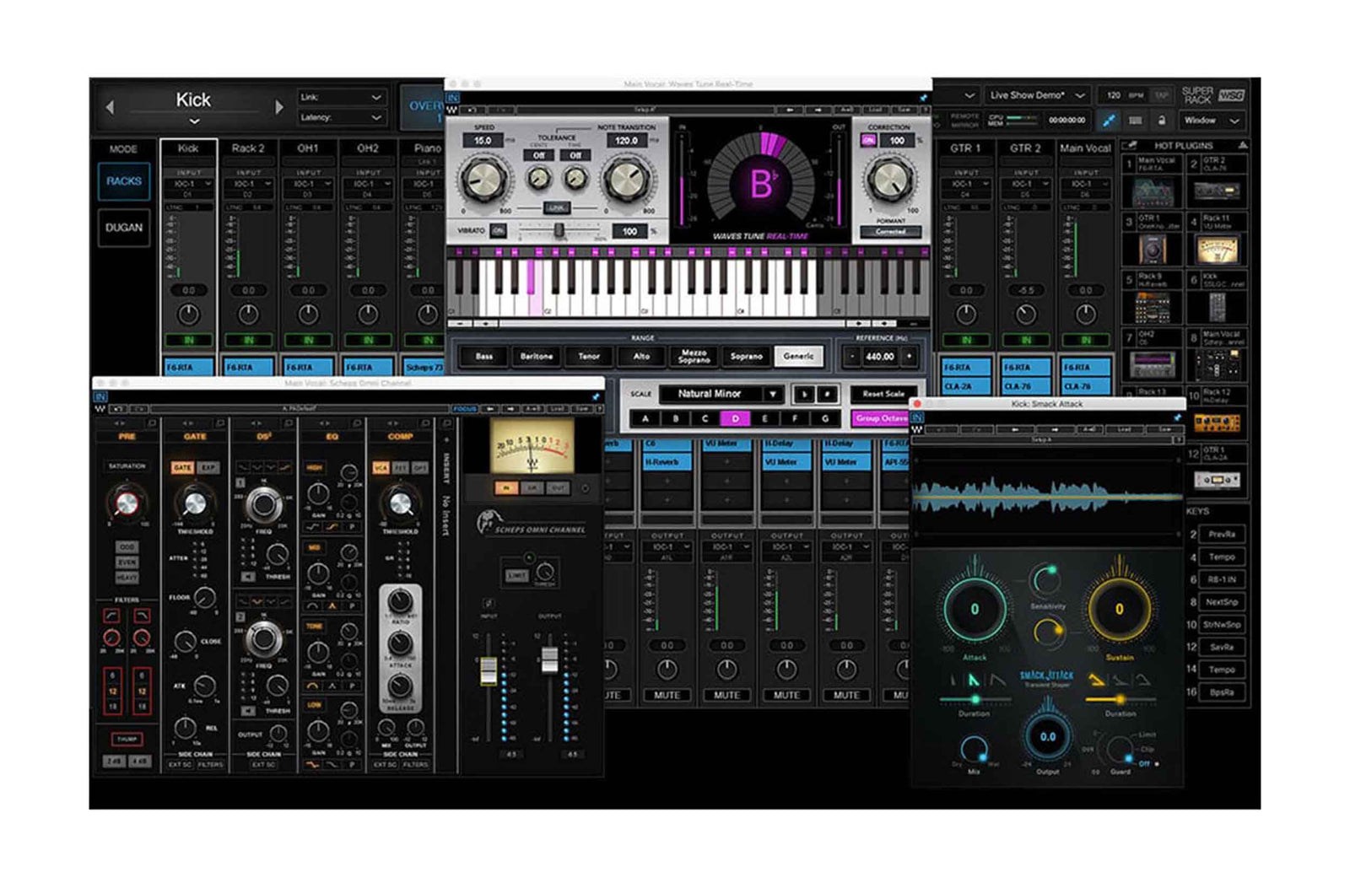Select GATE mode in Scheps gate module
The width and height of the screenshot is (1350, 888).
click(182, 467)
